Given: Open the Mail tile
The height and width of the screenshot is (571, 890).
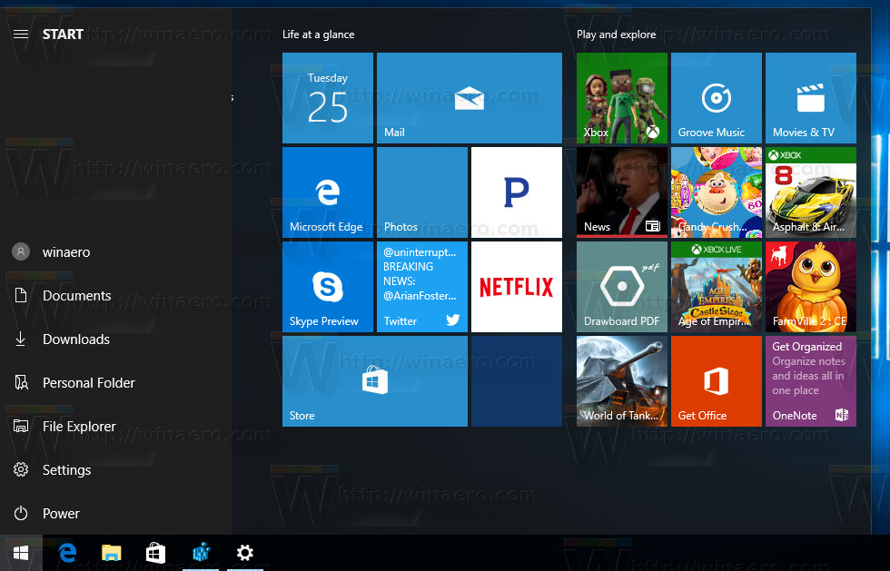Looking at the screenshot, I should tap(469, 98).
